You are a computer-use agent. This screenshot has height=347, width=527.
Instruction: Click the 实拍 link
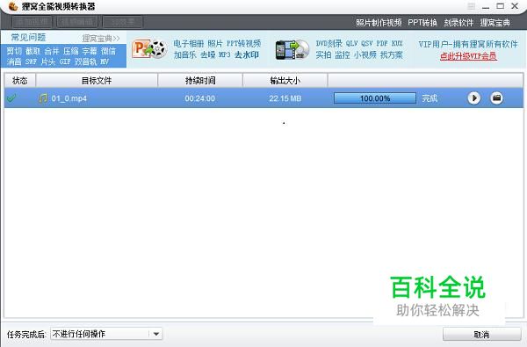[323, 54]
